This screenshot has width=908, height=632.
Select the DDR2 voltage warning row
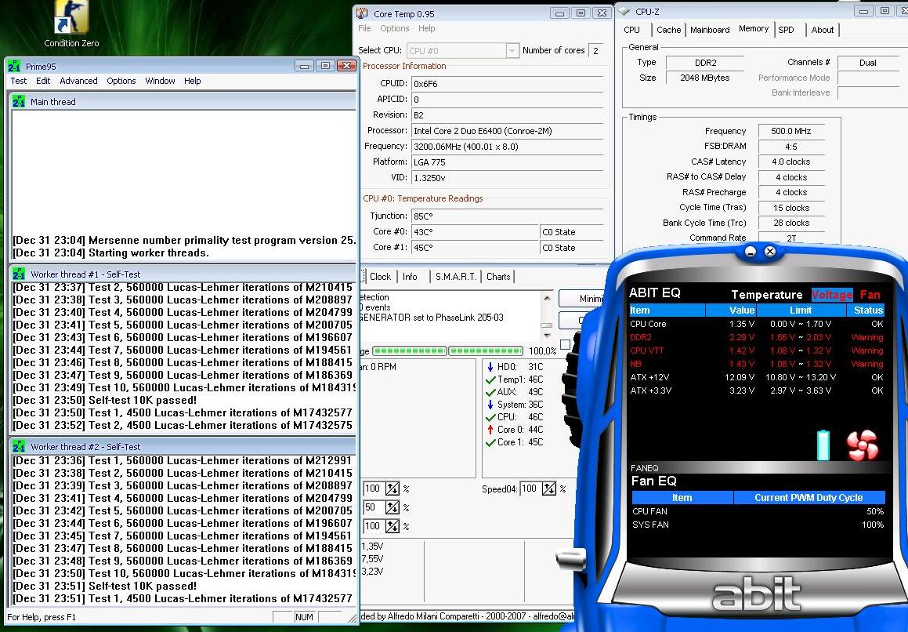tap(756, 337)
